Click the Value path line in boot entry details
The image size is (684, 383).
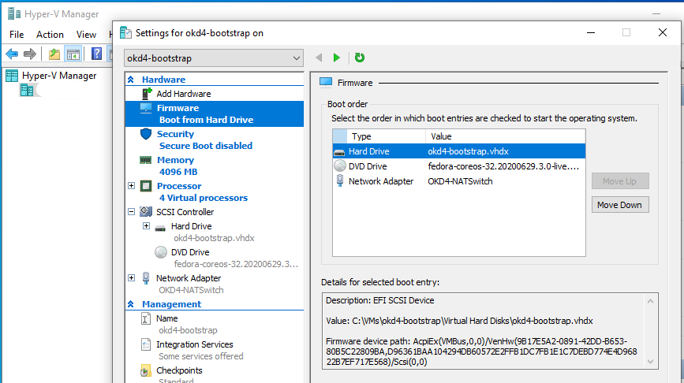click(x=459, y=321)
